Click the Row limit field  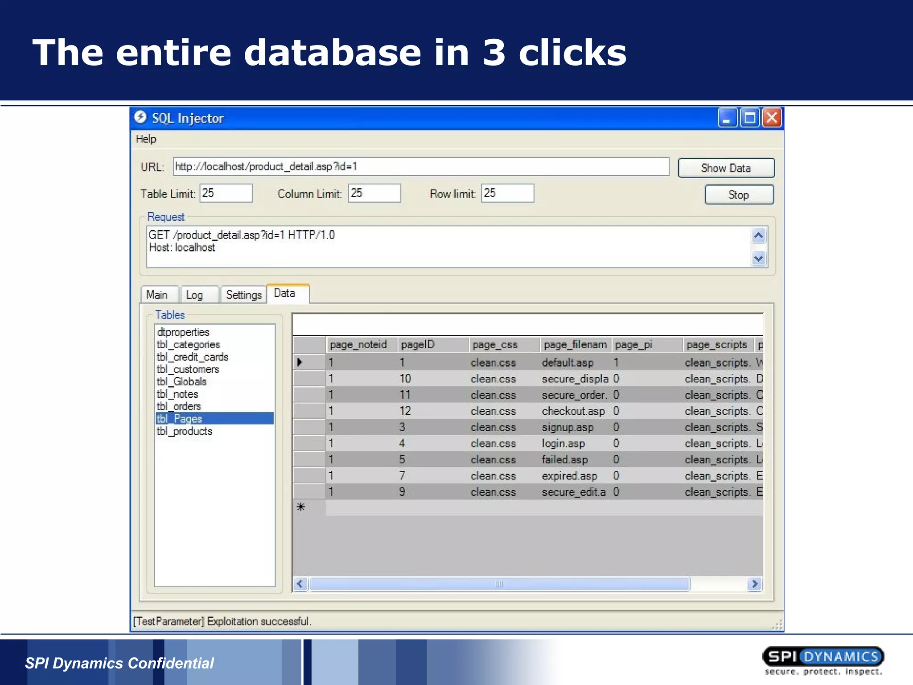point(507,193)
